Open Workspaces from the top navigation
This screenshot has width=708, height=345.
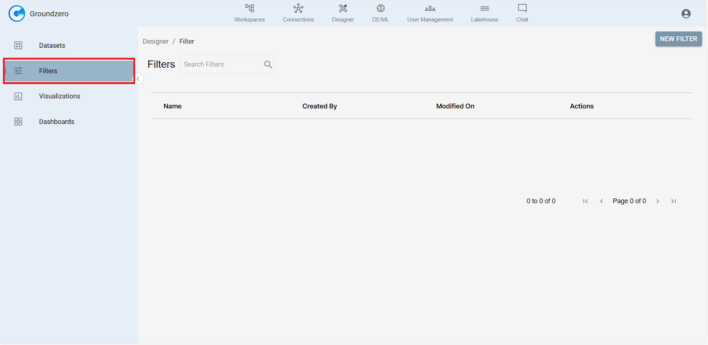[250, 13]
